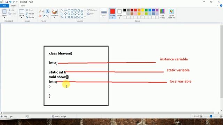Select the Pencil tool
The width and height of the screenshot is (223, 125).
pyautogui.click(x=40, y=11)
